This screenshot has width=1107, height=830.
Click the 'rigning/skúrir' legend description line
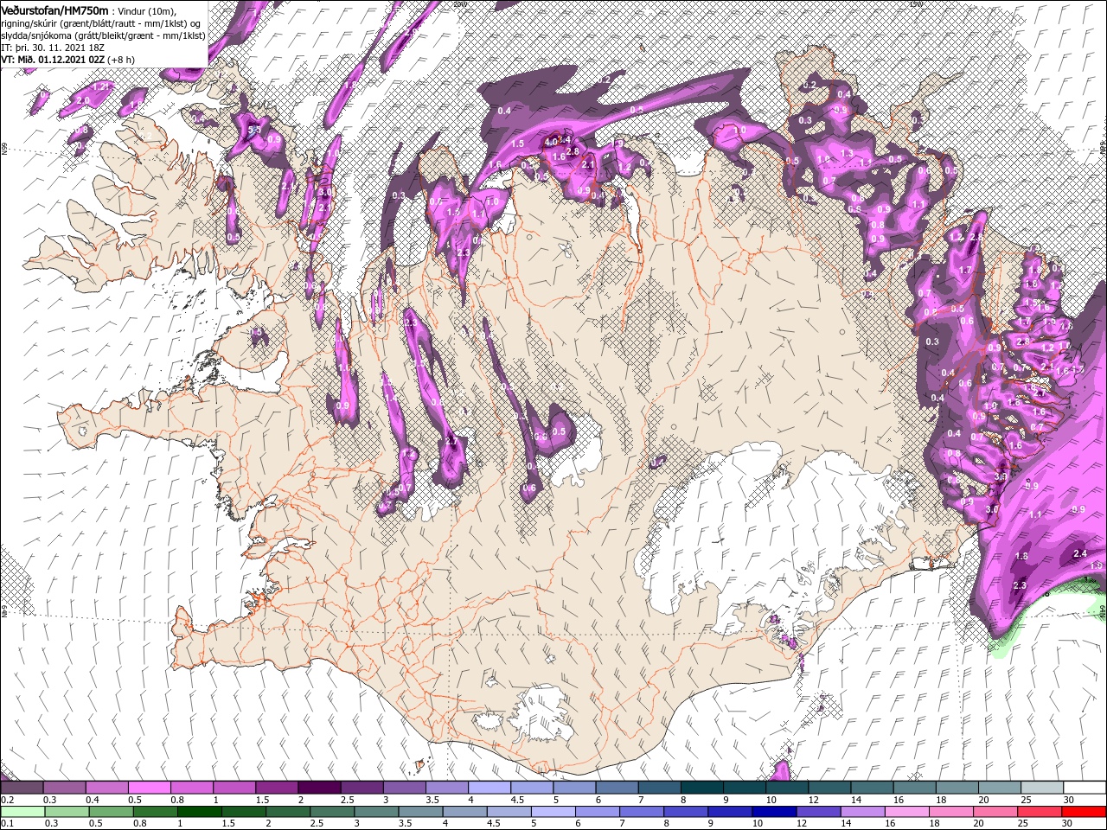[101, 22]
